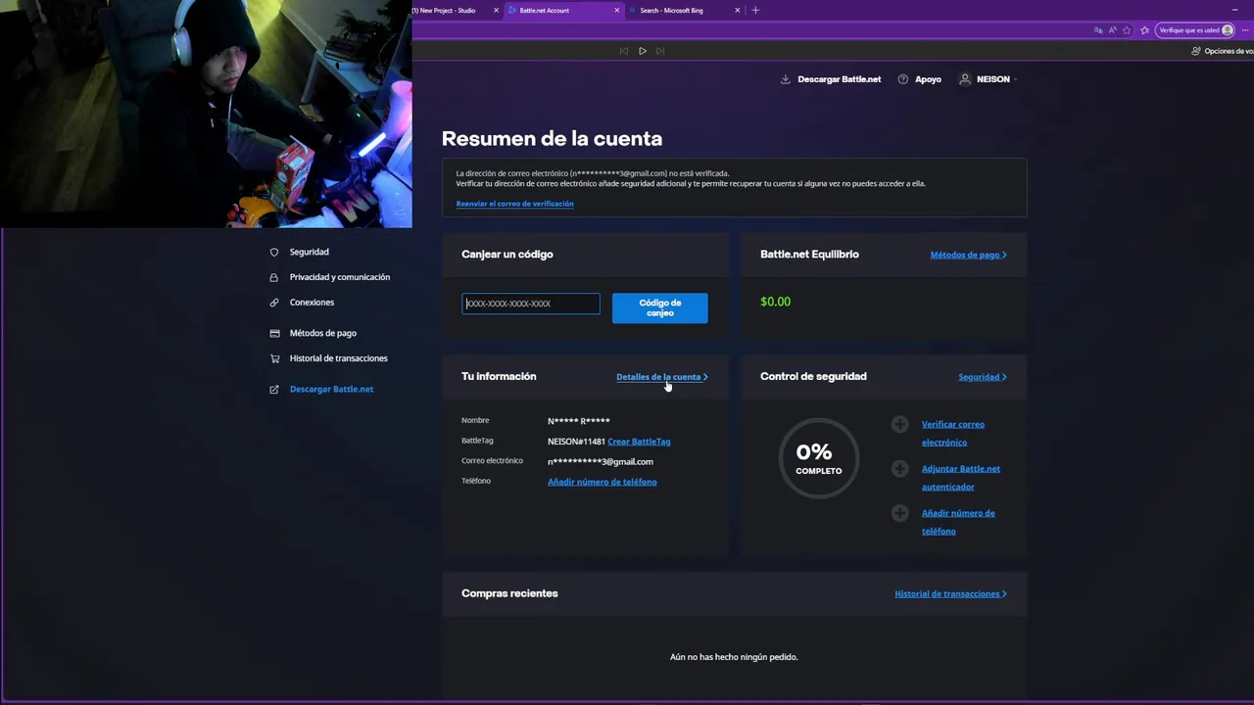
Task: Click Reenviar el correo de verificación link
Action: 514,204
